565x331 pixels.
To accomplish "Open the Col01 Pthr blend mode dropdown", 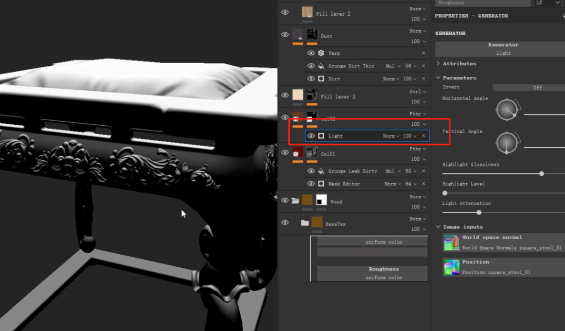I will pyautogui.click(x=417, y=149).
